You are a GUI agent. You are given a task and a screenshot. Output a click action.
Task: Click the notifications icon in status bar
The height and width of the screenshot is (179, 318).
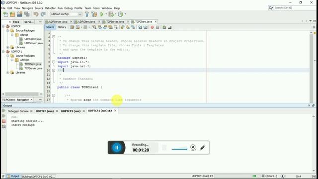pyautogui.click(x=283, y=176)
